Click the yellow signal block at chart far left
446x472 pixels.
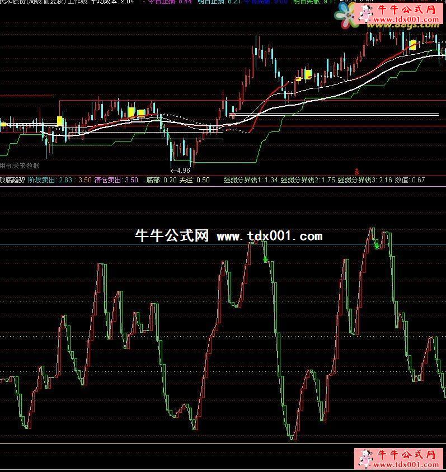tap(3, 124)
